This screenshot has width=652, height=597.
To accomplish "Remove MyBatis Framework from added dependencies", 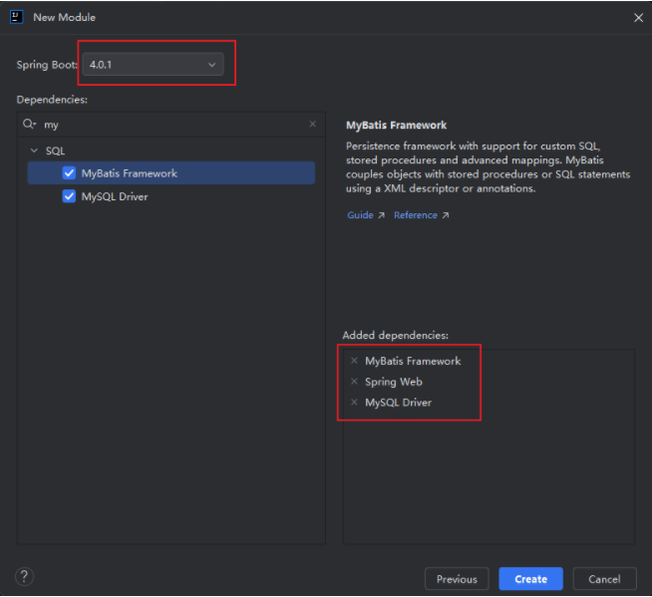I will point(354,361).
